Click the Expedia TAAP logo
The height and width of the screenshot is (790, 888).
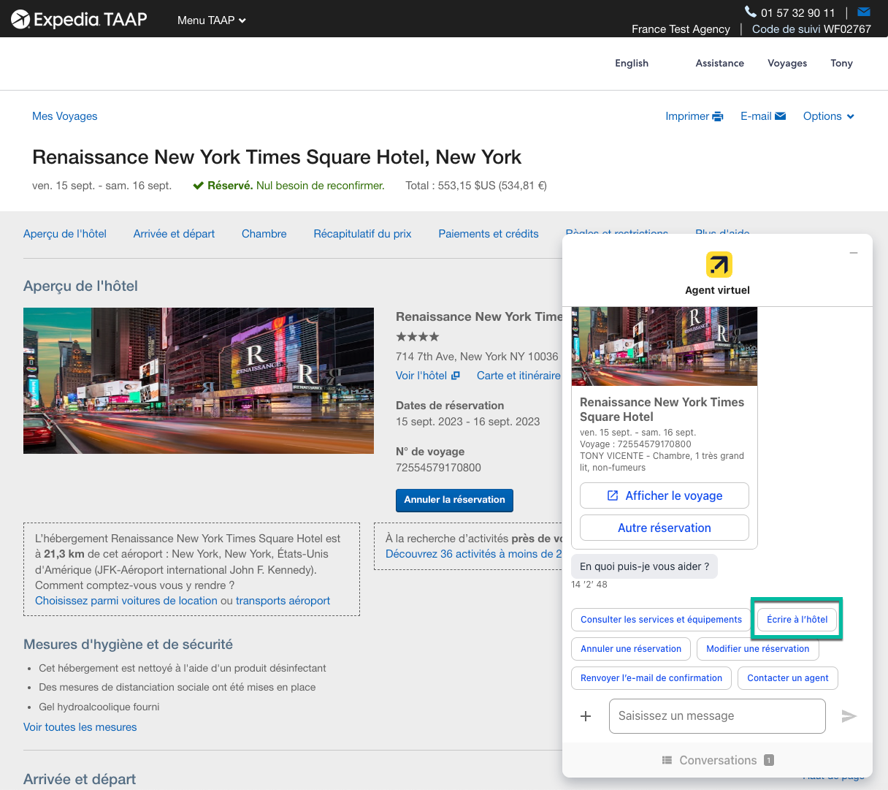tap(79, 20)
